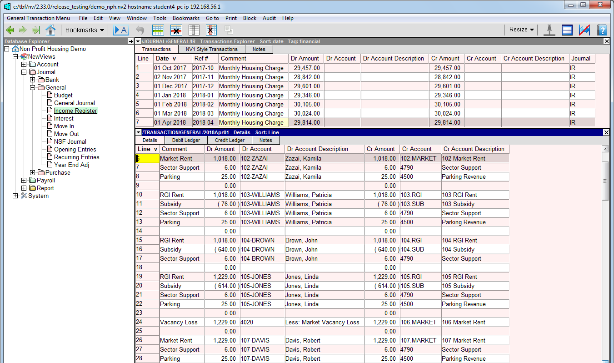Switch to NV1 Style Transactions tab
The image size is (614, 363).
tap(211, 49)
